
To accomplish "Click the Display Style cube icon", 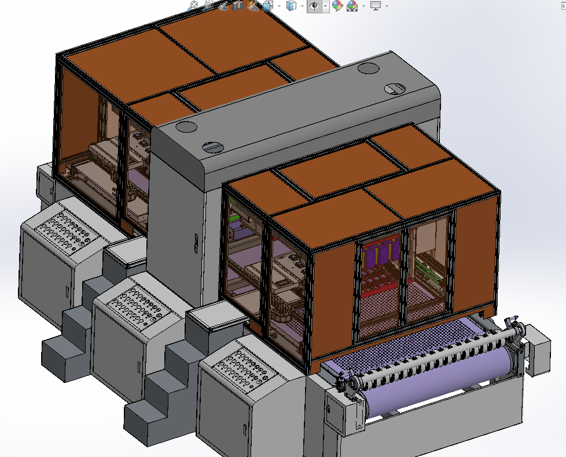I will 291,5.
